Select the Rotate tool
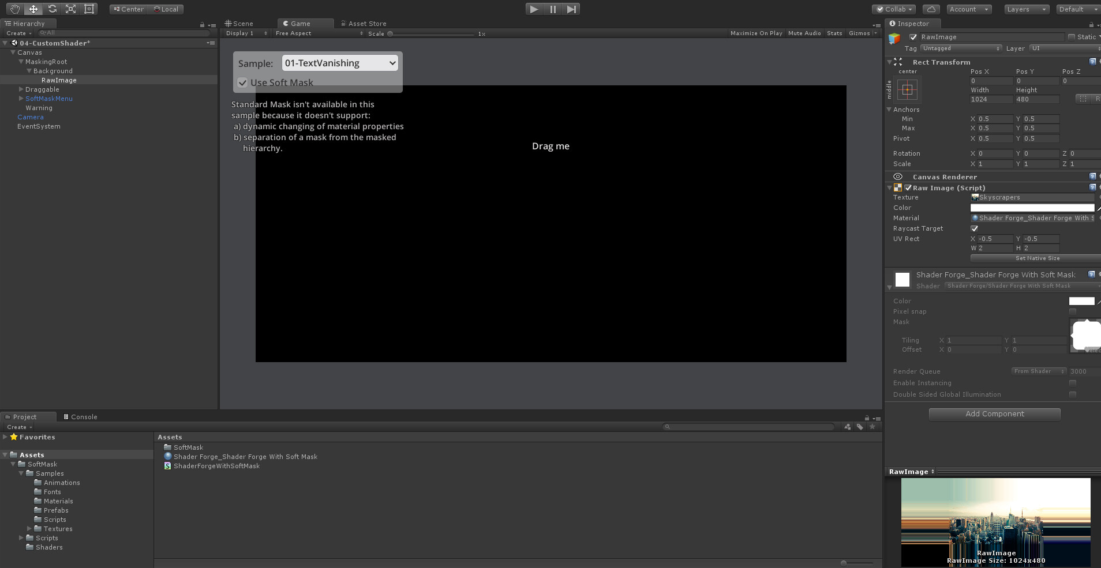1101x568 pixels. coord(51,9)
